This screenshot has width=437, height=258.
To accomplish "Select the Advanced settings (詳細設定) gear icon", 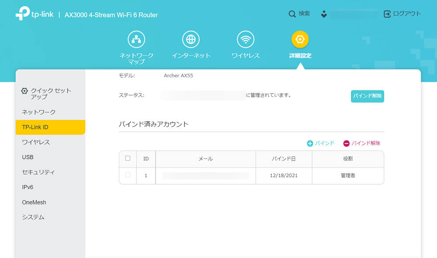I will (x=300, y=39).
